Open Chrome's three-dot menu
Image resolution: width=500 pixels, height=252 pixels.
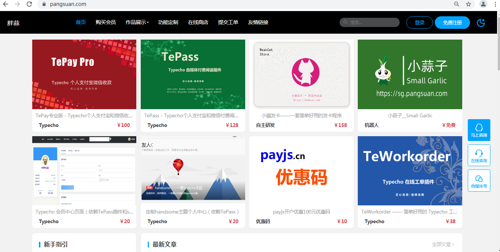tap(495, 4)
